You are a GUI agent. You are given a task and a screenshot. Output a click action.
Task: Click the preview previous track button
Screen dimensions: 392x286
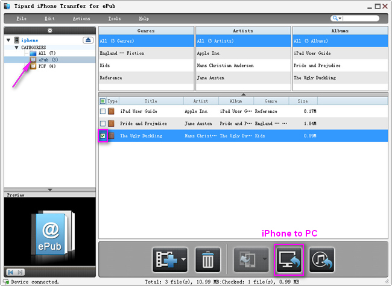(x=10, y=272)
